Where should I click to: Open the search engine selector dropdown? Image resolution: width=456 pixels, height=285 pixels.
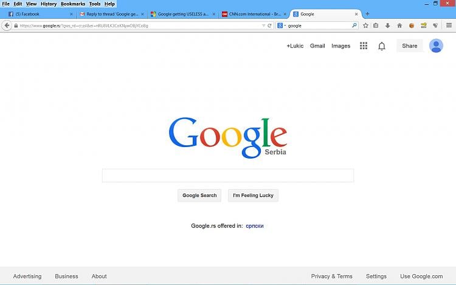282,26
